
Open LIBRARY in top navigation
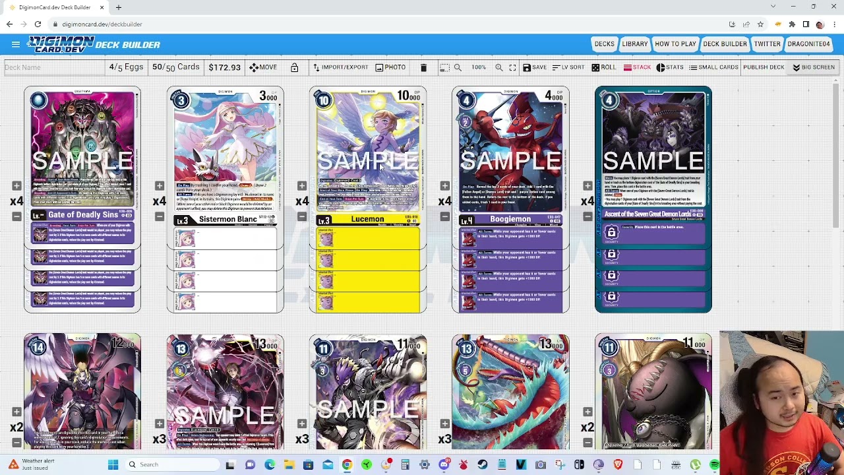tap(635, 44)
